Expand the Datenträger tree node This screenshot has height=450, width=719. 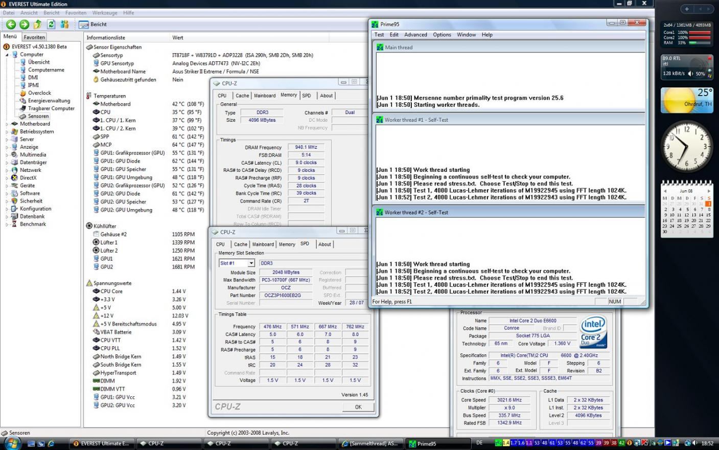point(7,163)
